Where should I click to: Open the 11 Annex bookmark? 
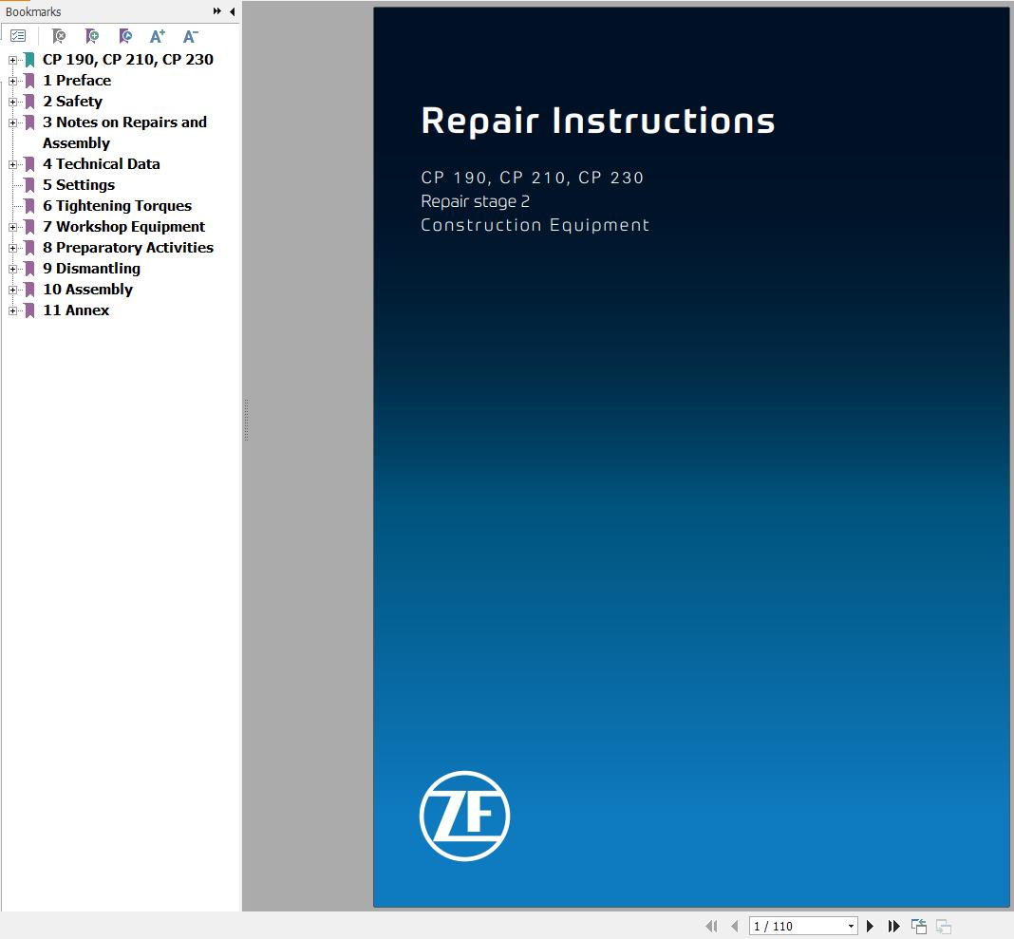pyautogui.click(x=76, y=310)
